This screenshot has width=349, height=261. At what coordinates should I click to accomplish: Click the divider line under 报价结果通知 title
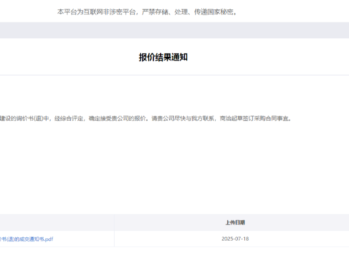174,75
